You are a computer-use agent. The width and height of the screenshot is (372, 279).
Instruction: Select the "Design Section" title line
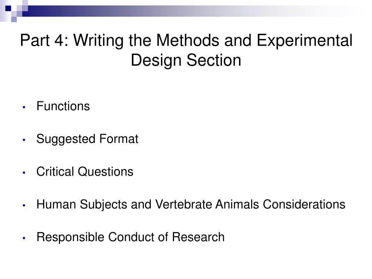point(186,60)
